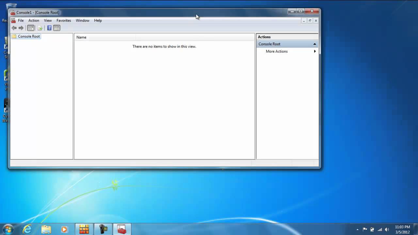Open the Favorites menu
This screenshot has height=235, width=418.
pyautogui.click(x=64, y=20)
